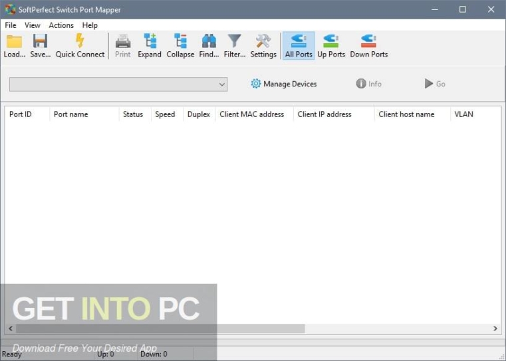Open the device selection dropdown
506x361 pixels.
tap(118, 84)
